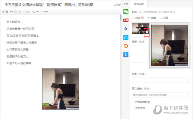Select the blue M-shaped platform icon
The image size is (193, 119).
tap(126, 37)
